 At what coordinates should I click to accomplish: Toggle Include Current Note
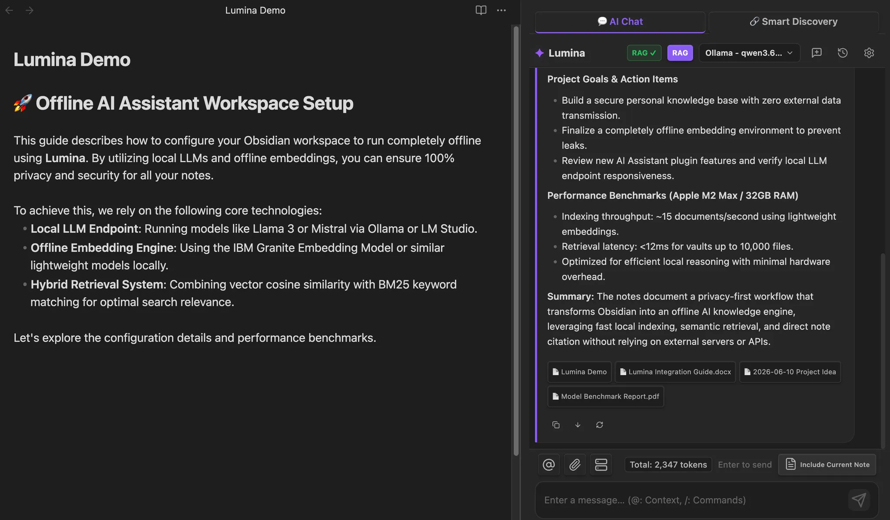(x=827, y=464)
